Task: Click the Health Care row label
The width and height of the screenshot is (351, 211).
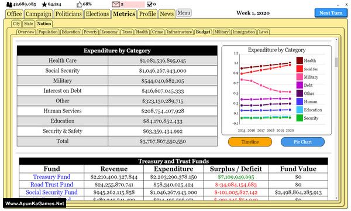Action: 63,60
